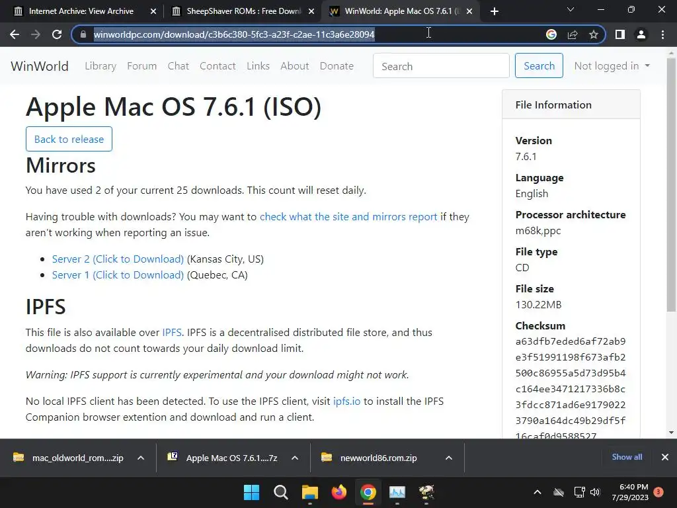
Task: Open Windows taskbar search
Action: 280,492
